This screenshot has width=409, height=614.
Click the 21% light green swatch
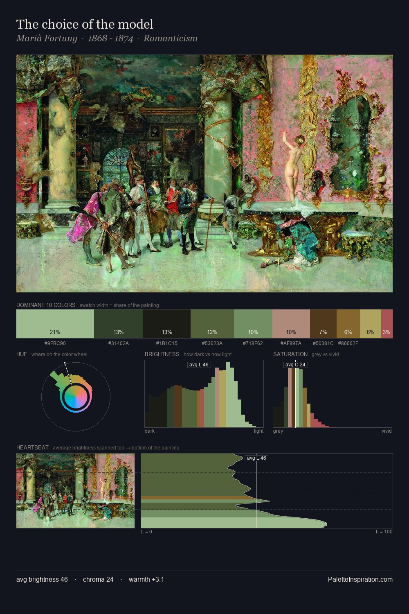coord(55,324)
